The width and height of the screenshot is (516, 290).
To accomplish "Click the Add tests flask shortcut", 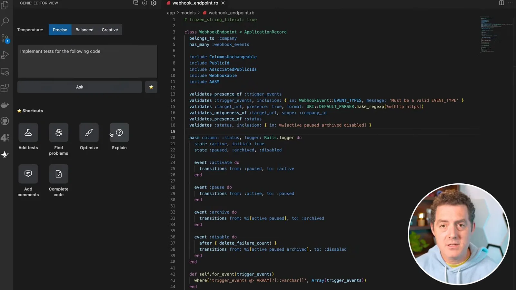I will pyautogui.click(x=28, y=132).
